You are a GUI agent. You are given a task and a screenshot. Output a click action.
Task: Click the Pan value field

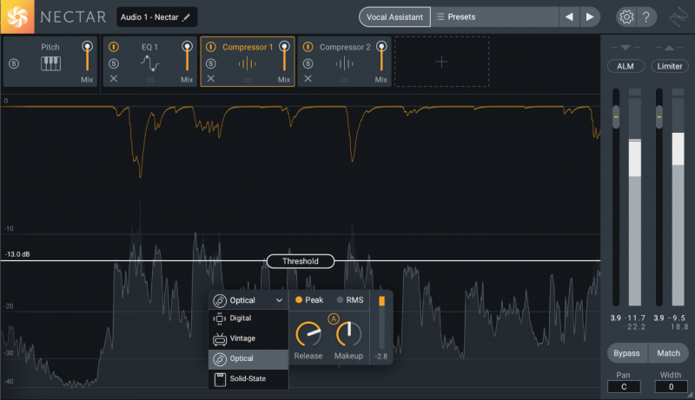pyautogui.click(x=624, y=387)
